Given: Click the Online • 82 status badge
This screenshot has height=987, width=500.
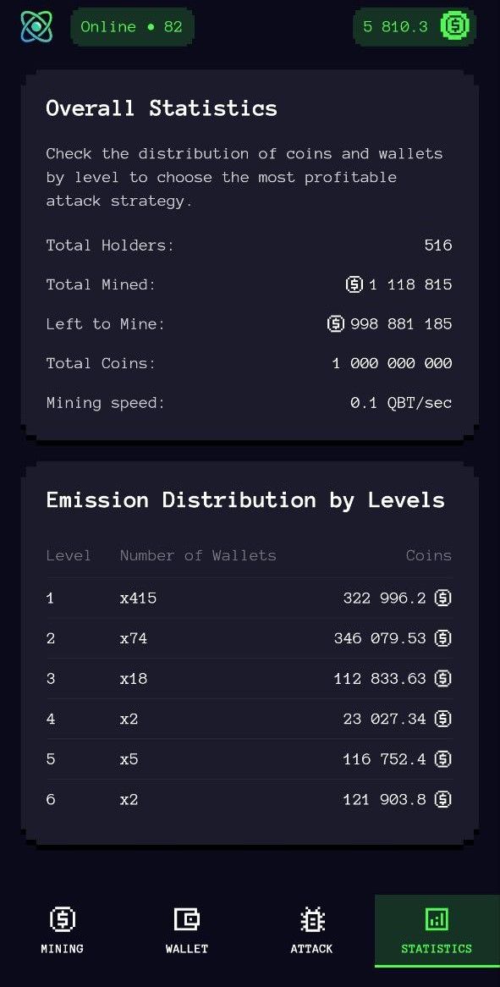Looking at the screenshot, I should tap(132, 26).
